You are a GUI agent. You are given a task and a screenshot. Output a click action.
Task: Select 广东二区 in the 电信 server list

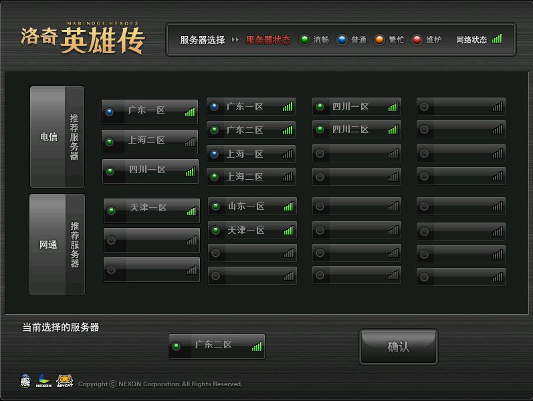pyautogui.click(x=251, y=130)
